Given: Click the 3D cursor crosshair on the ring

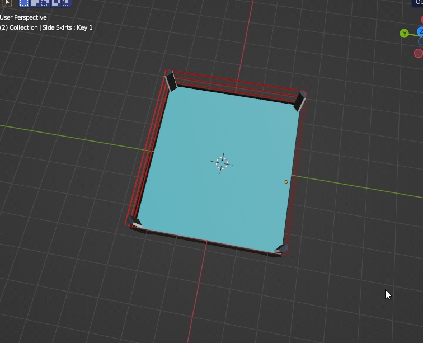Looking at the screenshot, I should 222,163.
